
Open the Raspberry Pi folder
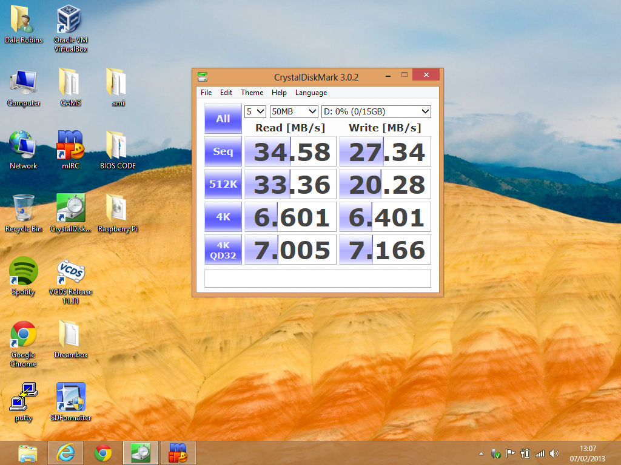tap(118, 208)
